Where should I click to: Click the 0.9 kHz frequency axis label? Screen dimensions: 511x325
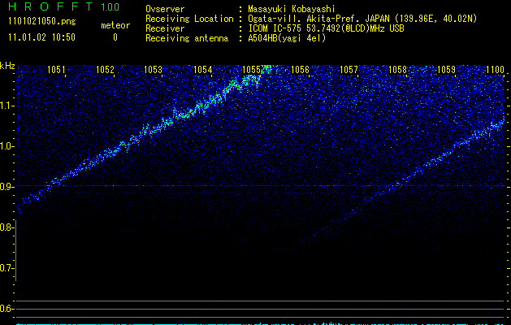[x=6, y=186]
